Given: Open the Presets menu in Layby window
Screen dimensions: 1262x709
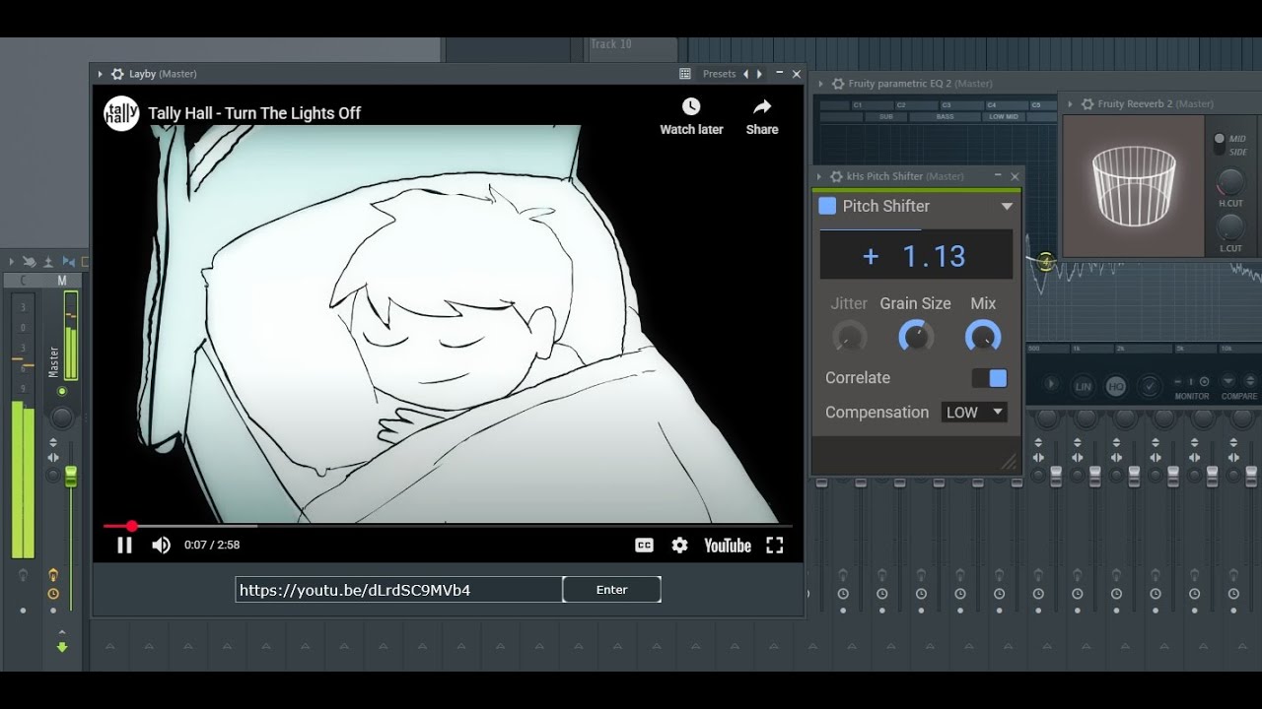Looking at the screenshot, I should pos(719,74).
